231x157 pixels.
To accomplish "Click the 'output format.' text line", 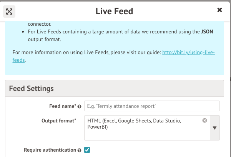I will [x=44, y=39].
